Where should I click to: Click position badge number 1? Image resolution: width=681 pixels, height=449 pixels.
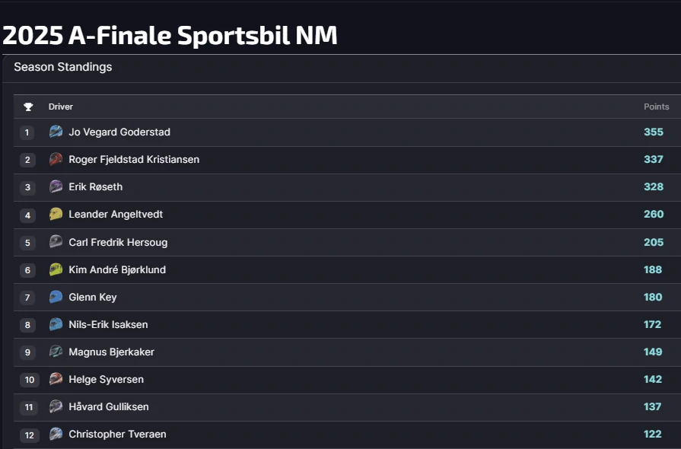27,132
